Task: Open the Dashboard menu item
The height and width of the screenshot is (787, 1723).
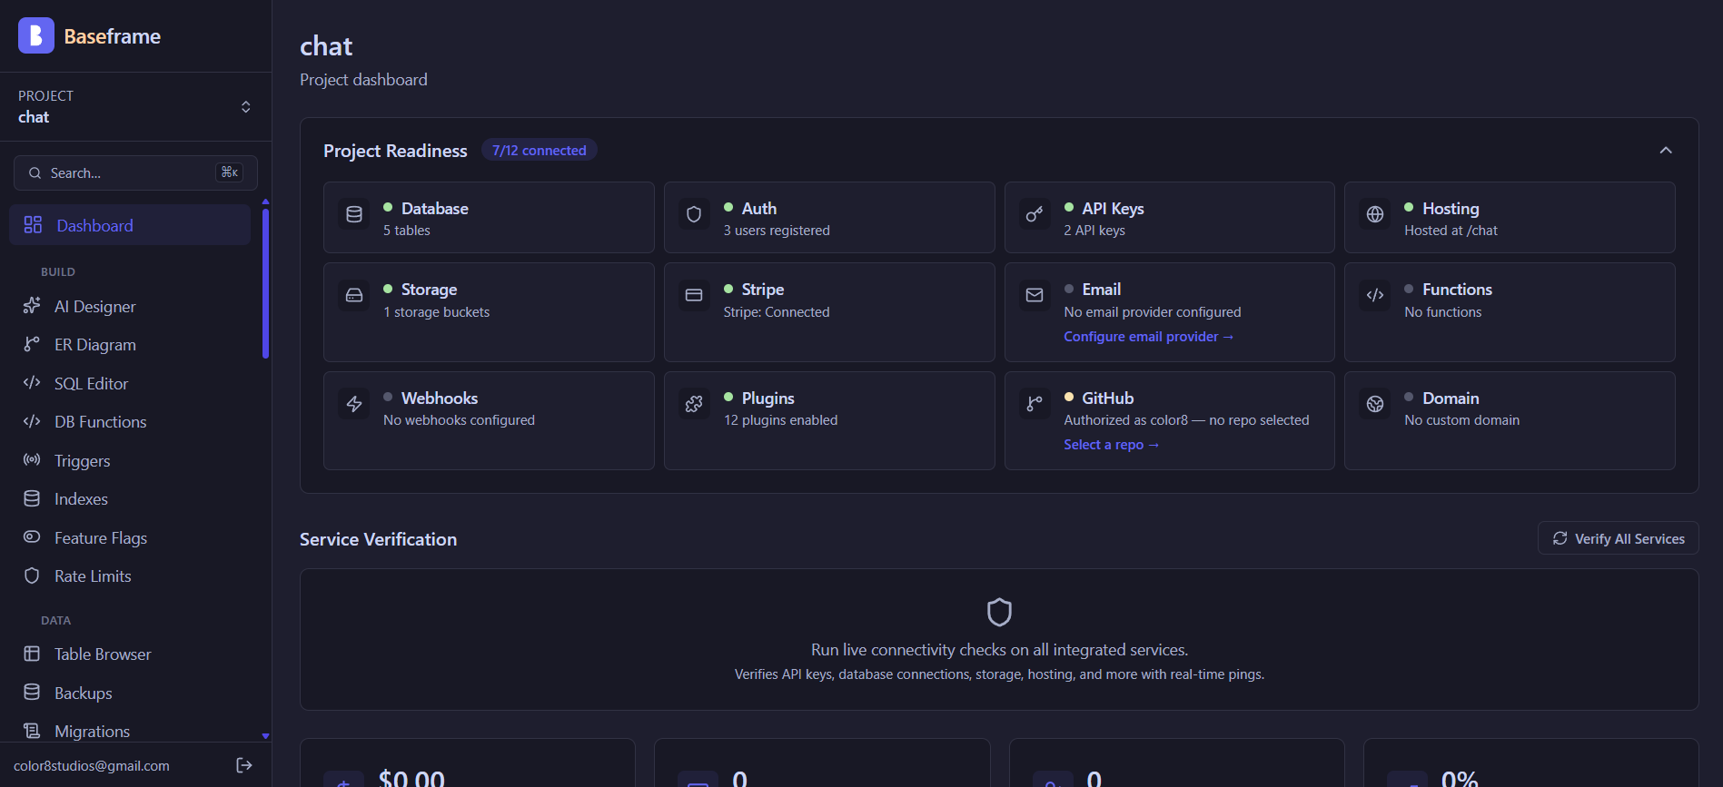Action: [x=130, y=225]
